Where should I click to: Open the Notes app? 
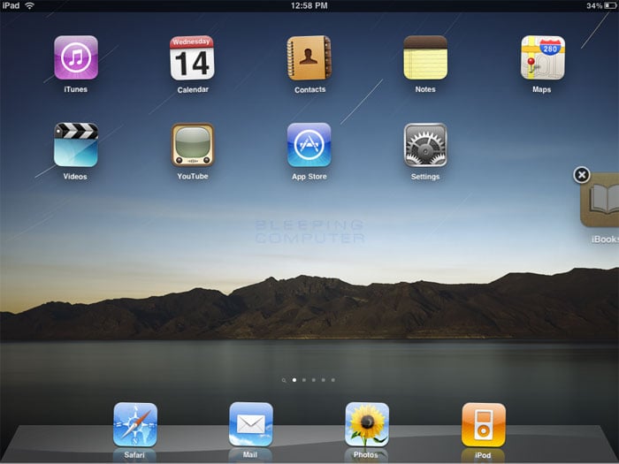tap(425, 57)
